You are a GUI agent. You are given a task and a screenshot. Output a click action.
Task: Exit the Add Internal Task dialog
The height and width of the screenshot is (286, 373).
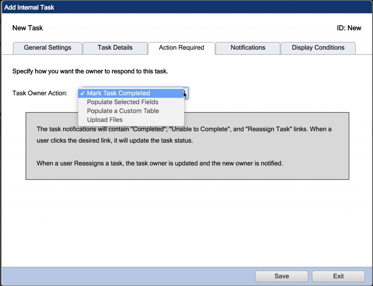tap(338, 276)
